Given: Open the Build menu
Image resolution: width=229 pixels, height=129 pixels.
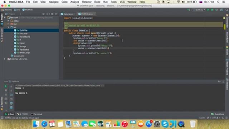Looking at the screenshot, I should click(97, 2).
